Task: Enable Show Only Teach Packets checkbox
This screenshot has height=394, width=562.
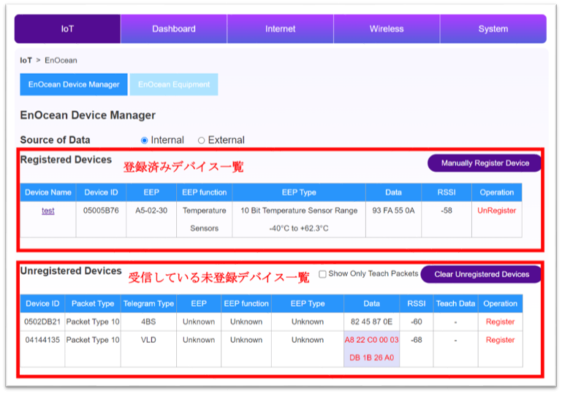Action: pos(323,274)
